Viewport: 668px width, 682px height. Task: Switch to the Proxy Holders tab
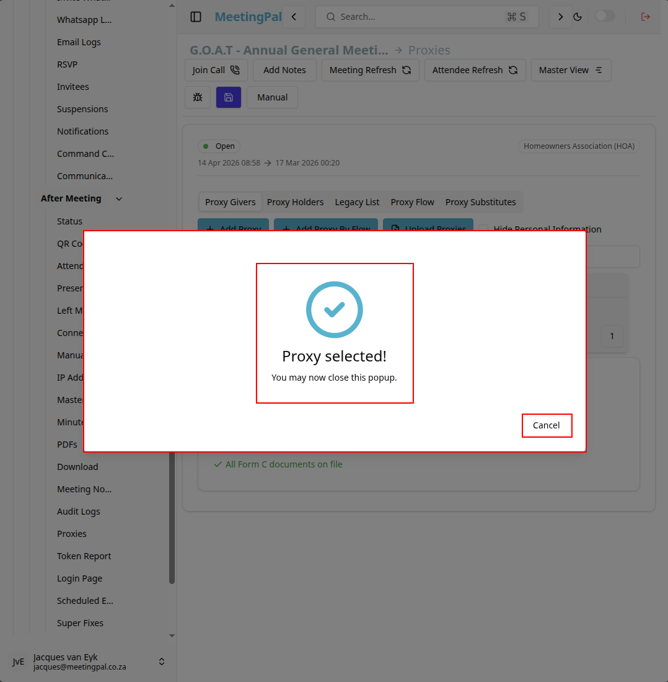pos(295,202)
